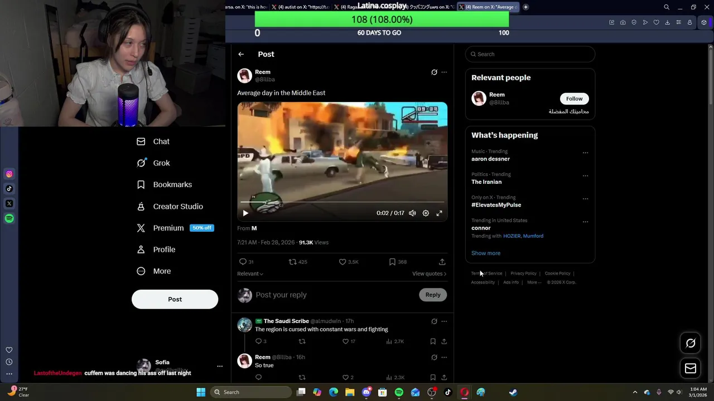The height and width of the screenshot is (401, 714).
Task: Go back with the Post arrow
Action: [x=241, y=54]
